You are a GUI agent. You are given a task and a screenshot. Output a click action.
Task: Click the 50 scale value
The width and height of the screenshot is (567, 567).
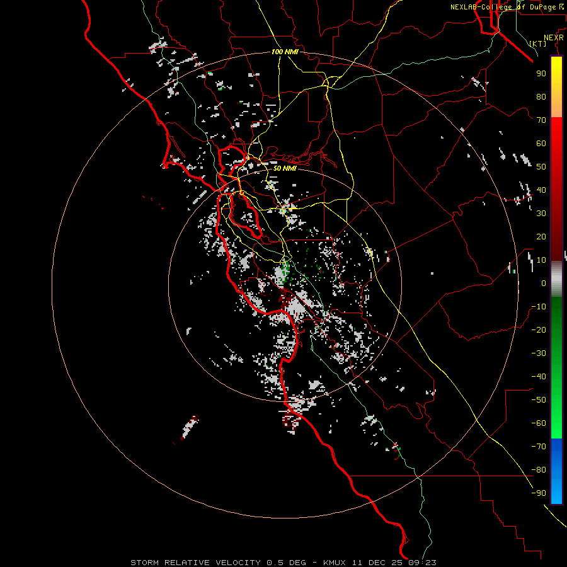(x=541, y=167)
